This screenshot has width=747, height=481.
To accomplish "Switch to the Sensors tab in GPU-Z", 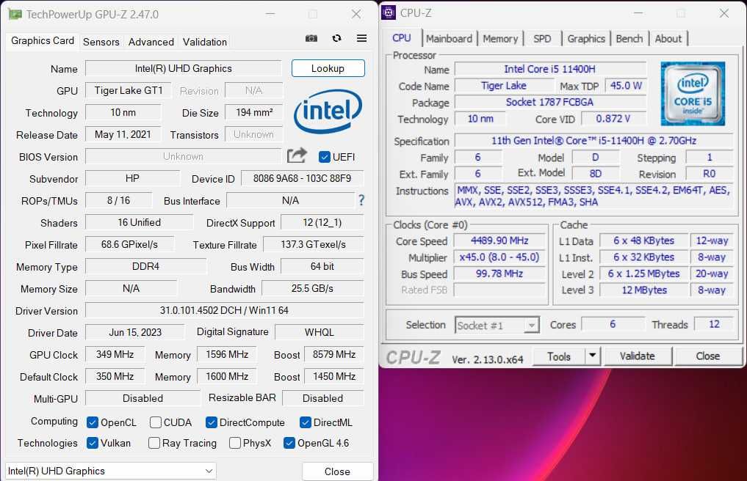I will coord(101,42).
